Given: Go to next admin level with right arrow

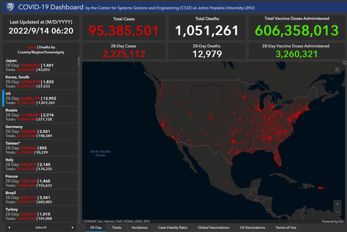Looking at the screenshot, I should tap(73, 227).
